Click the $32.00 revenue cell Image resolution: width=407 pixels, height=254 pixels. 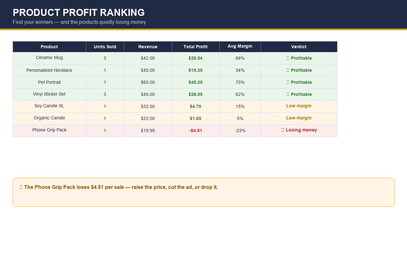coord(148,106)
